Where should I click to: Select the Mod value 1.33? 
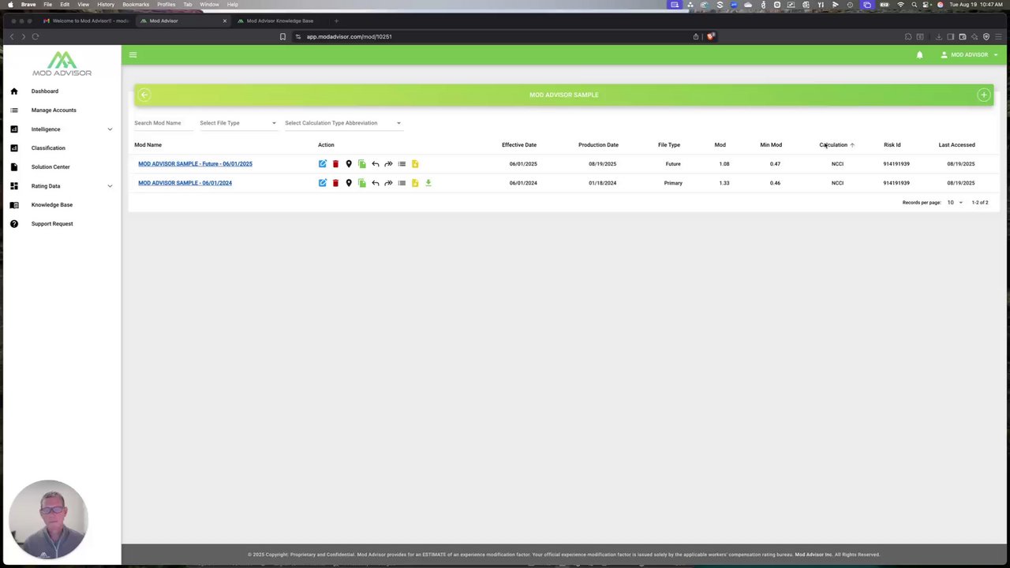tap(724, 183)
